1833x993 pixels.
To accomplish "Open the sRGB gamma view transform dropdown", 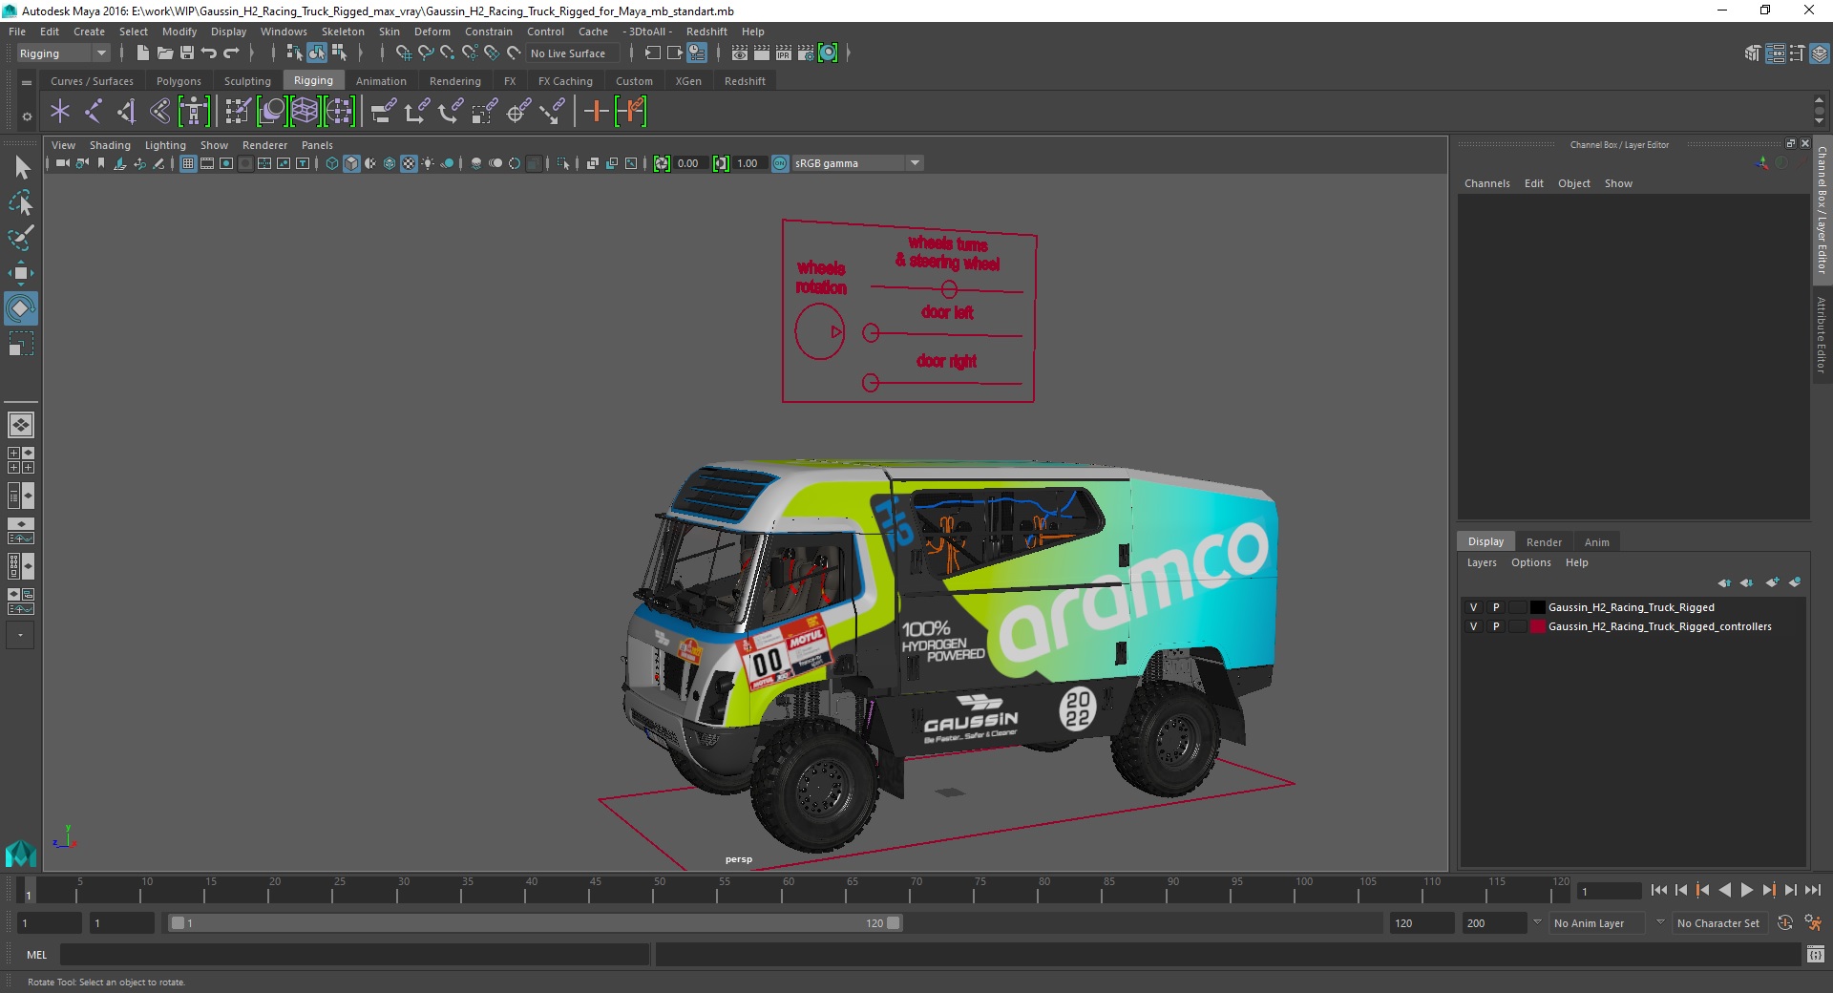I will pos(857,163).
